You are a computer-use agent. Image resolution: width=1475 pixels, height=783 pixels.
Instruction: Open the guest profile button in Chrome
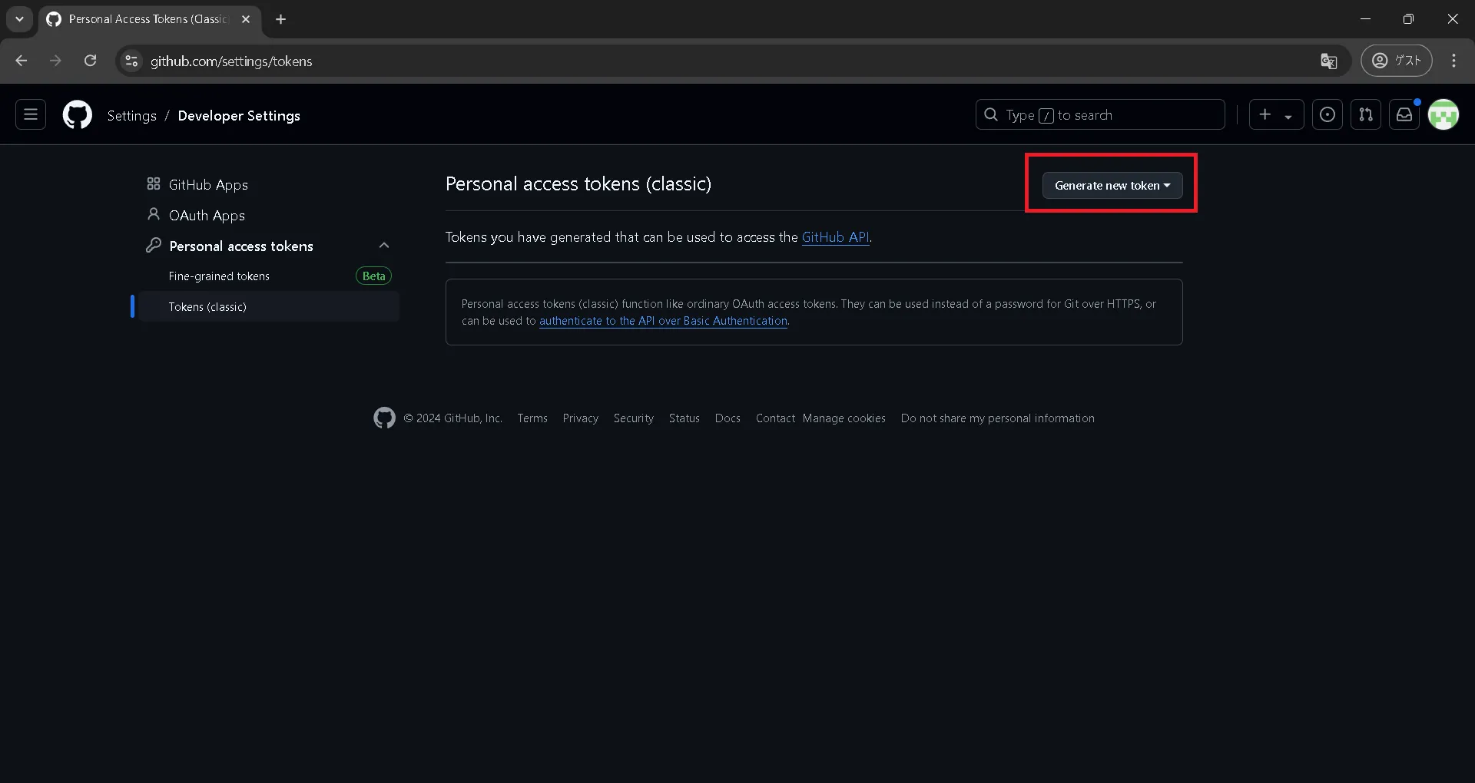pyautogui.click(x=1396, y=61)
